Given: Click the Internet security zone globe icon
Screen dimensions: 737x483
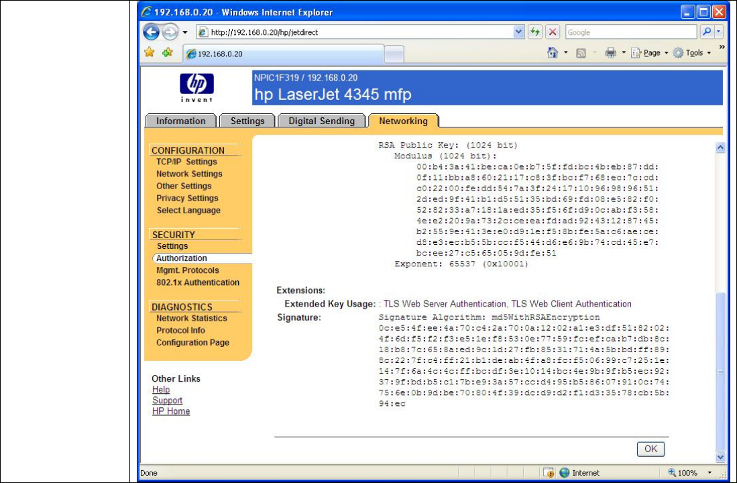Looking at the screenshot, I should [565, 473].
